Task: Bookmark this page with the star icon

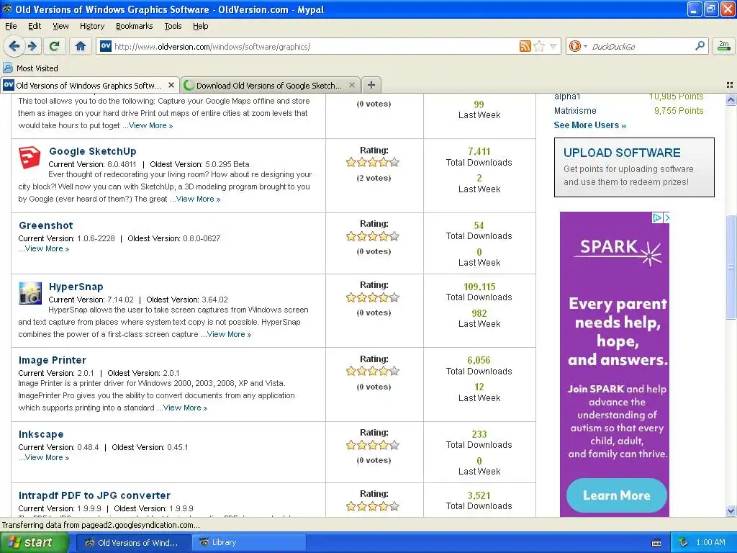Action: click(x=540, y=46)
